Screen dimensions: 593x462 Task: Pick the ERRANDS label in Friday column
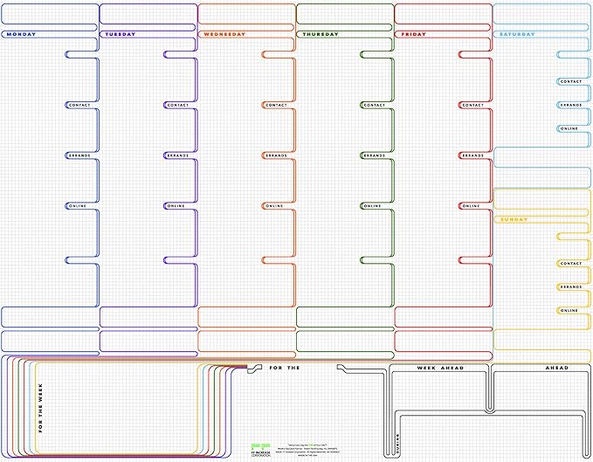click(472, 155)
